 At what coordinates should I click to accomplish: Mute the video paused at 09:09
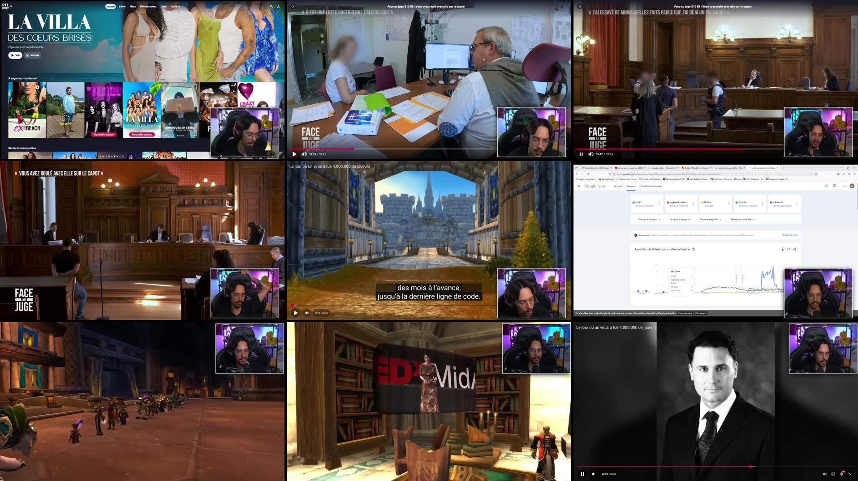(304, 154)
